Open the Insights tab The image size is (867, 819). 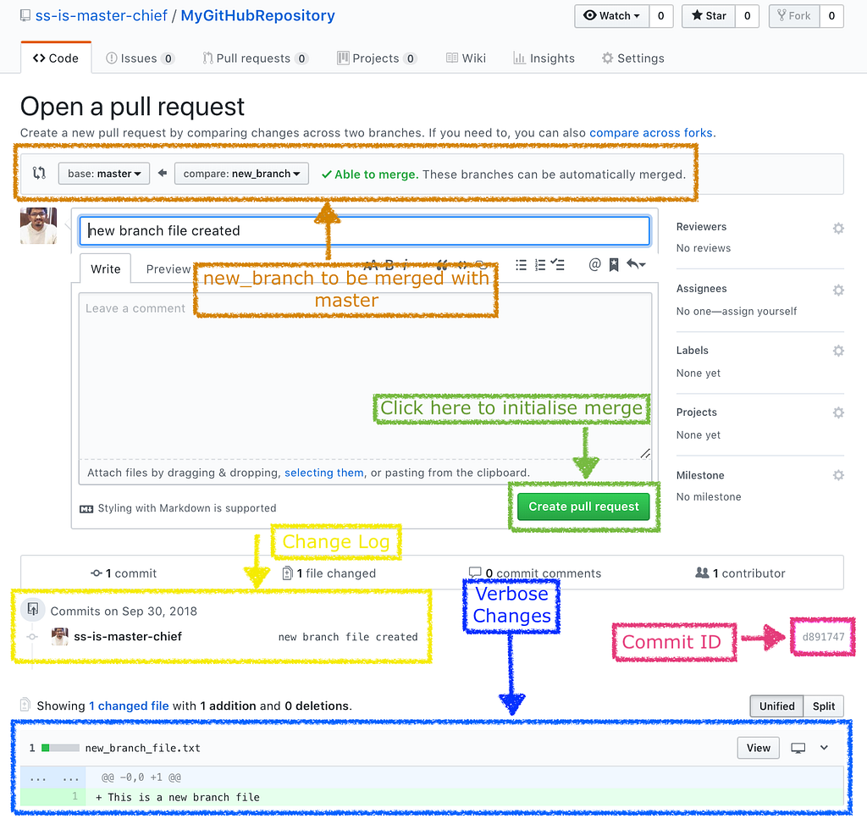[x=544, y=58]
